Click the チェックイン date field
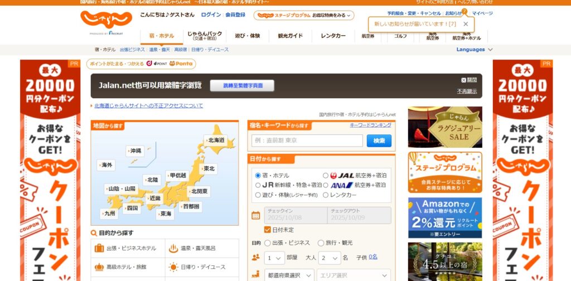 [x=296, y=215]
